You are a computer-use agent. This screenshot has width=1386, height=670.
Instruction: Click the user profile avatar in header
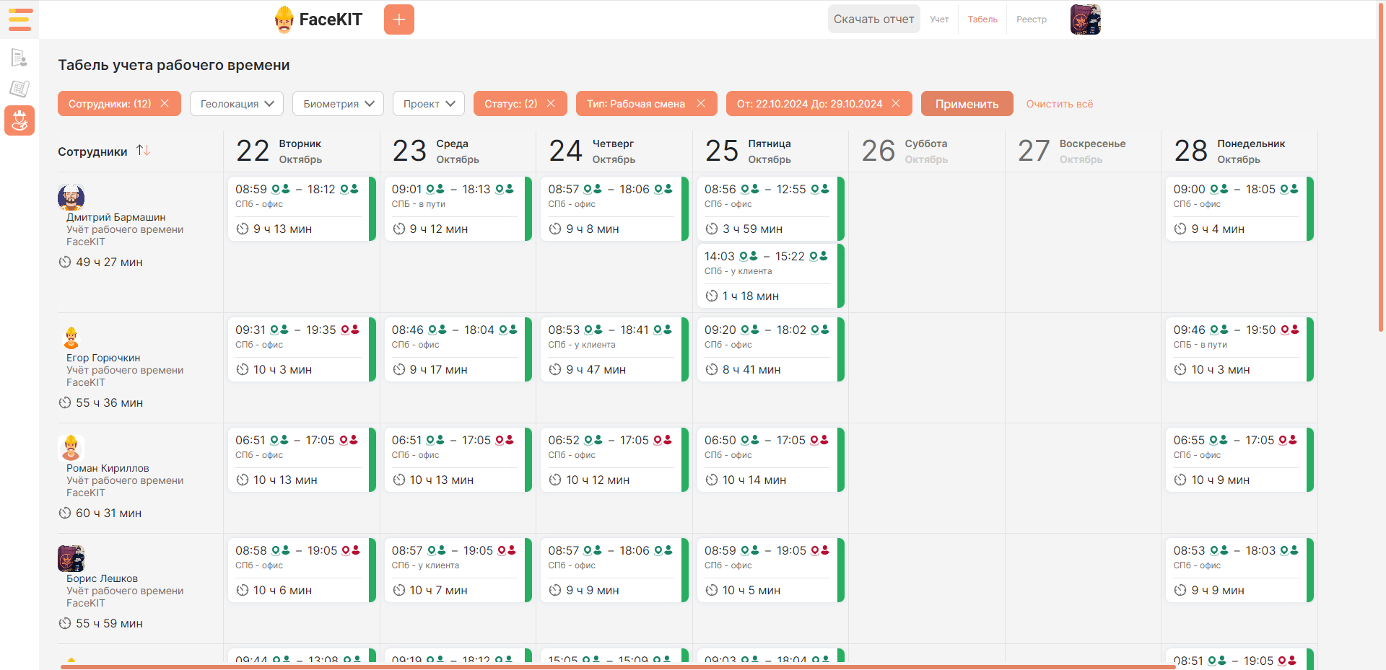(1085, 19)
